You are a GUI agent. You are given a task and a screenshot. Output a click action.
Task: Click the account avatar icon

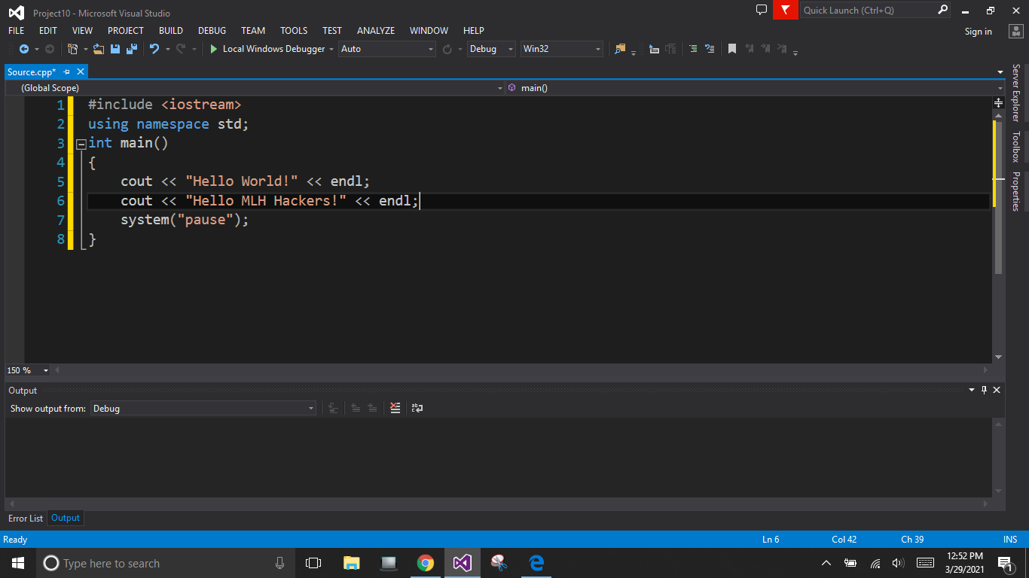point(1015,31)
